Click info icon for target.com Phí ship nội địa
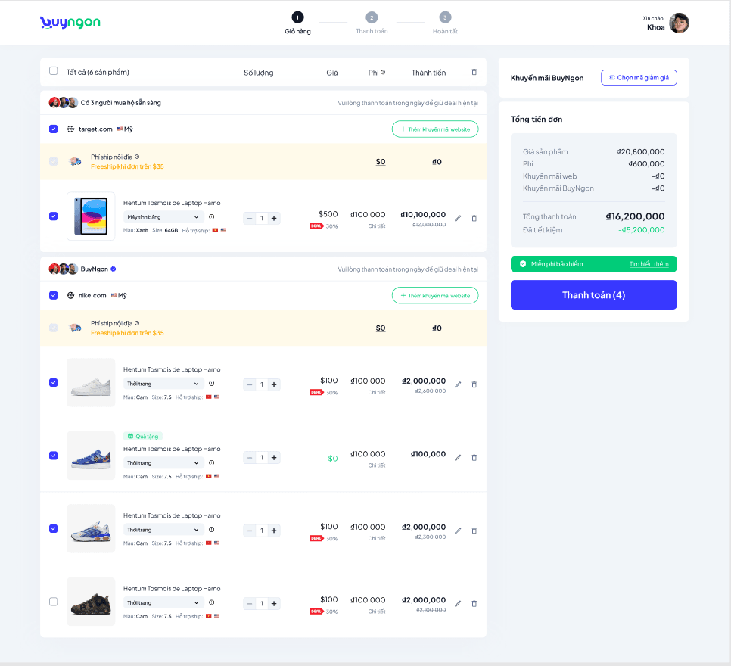This screenshot has height=666, width=731. click(x=137, y=157)
